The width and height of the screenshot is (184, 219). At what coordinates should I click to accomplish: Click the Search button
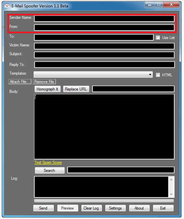pyautogui.click(x=50, y=171)
